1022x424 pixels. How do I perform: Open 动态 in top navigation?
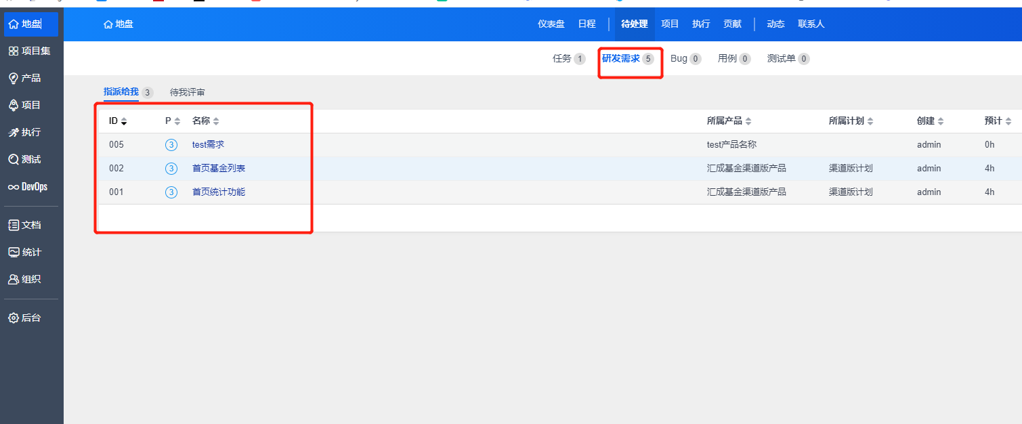775,24
